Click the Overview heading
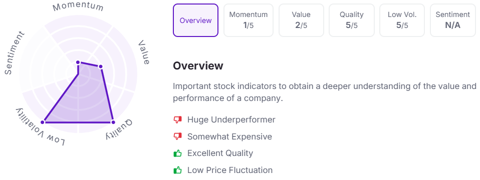This screenshot has height=180, width=480. point(198,65)
